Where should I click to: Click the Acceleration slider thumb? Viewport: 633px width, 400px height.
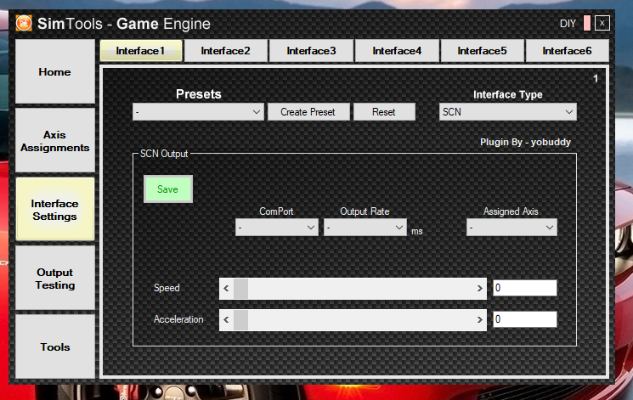pos(240,319)
